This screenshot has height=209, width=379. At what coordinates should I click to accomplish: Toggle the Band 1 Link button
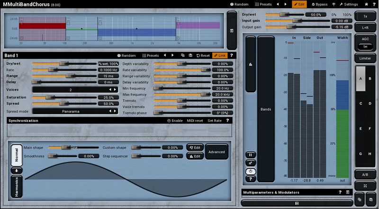coord(219,55)
